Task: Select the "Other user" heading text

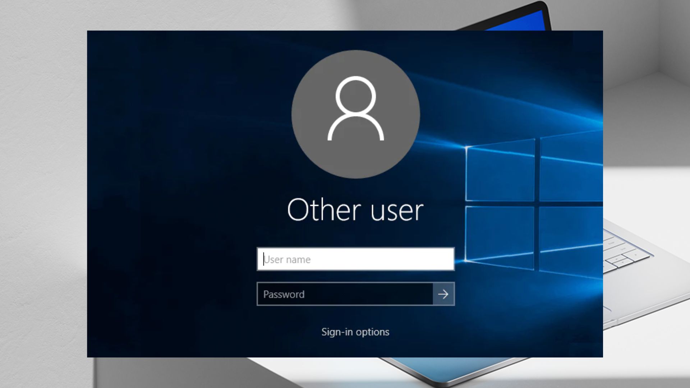Action: point(355,210)
